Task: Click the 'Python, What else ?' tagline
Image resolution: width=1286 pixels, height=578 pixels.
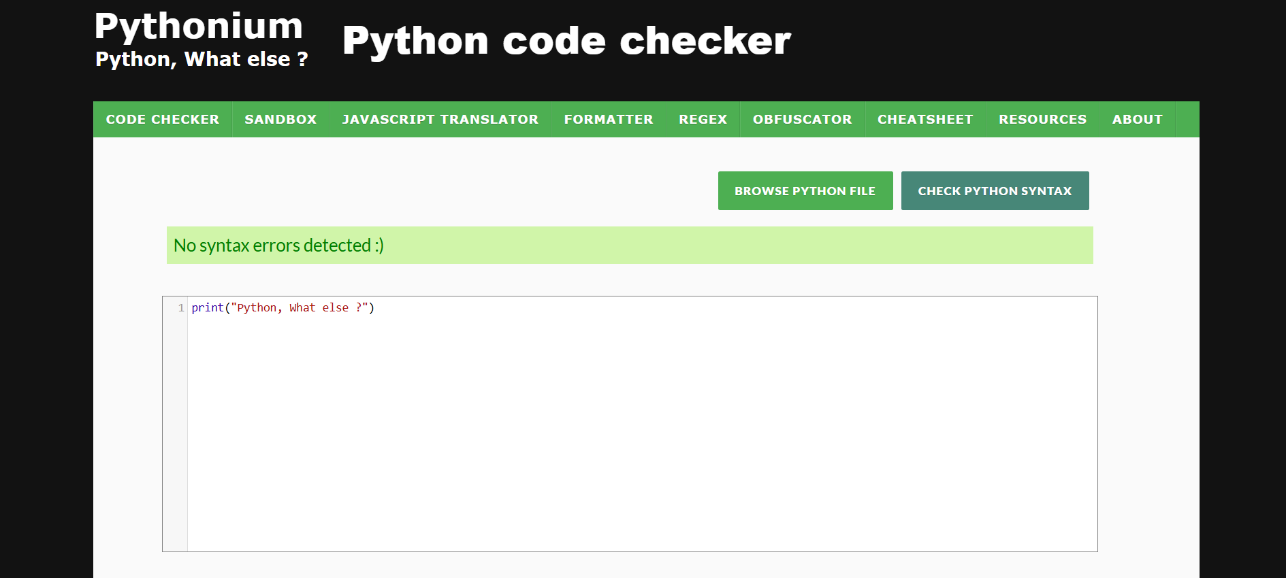Action: pyautogui.click(x=202, y=60)
